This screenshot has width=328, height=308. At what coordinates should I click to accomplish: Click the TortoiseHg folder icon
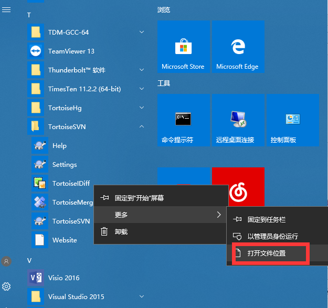36,108
